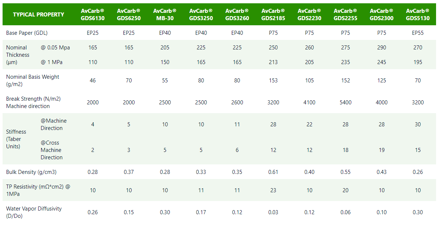439x227 pixels.
Task: Select the AvCarb GDS2255 column header
Action: (345, 15)
